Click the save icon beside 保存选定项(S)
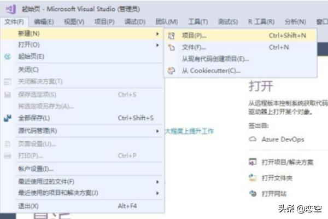This screenshot has height=219, width=328. coord(8,95)
